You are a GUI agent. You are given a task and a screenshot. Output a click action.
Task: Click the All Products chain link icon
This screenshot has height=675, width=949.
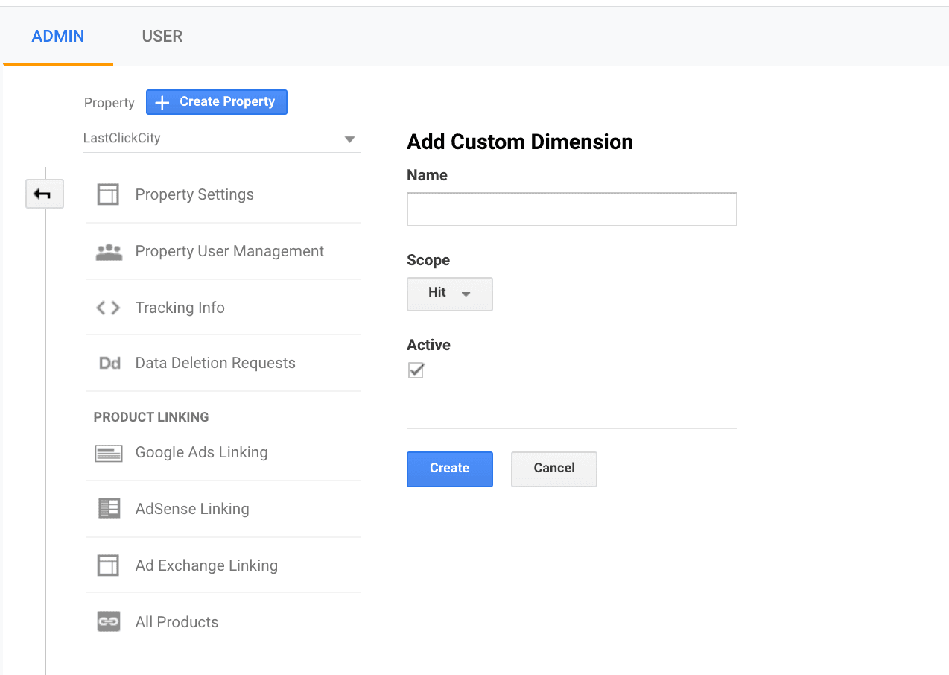pos(109,622)
